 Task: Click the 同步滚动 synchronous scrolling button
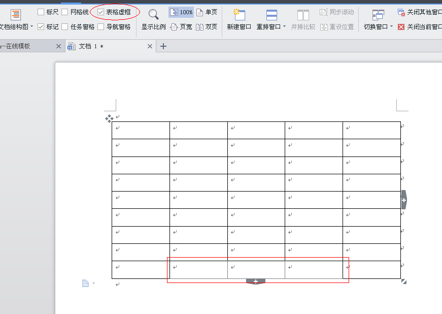coord(336,12)
